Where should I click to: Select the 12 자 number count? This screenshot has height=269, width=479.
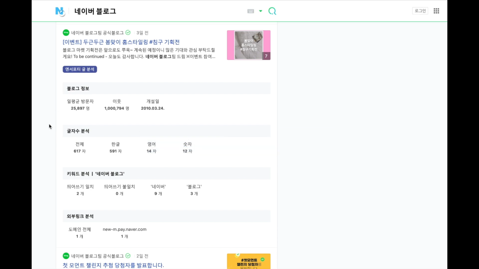tap(187, 151)
